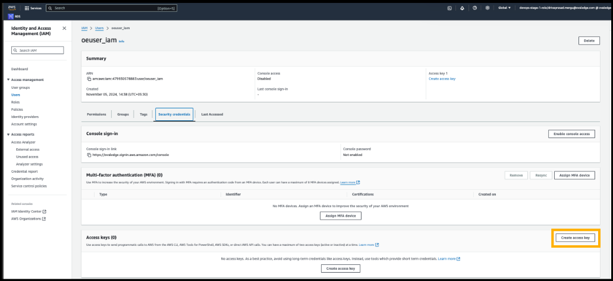This screenshot has height=281, width=613.
Task: Open Credential report in sidebar
Action: click(x=24, y=171)
